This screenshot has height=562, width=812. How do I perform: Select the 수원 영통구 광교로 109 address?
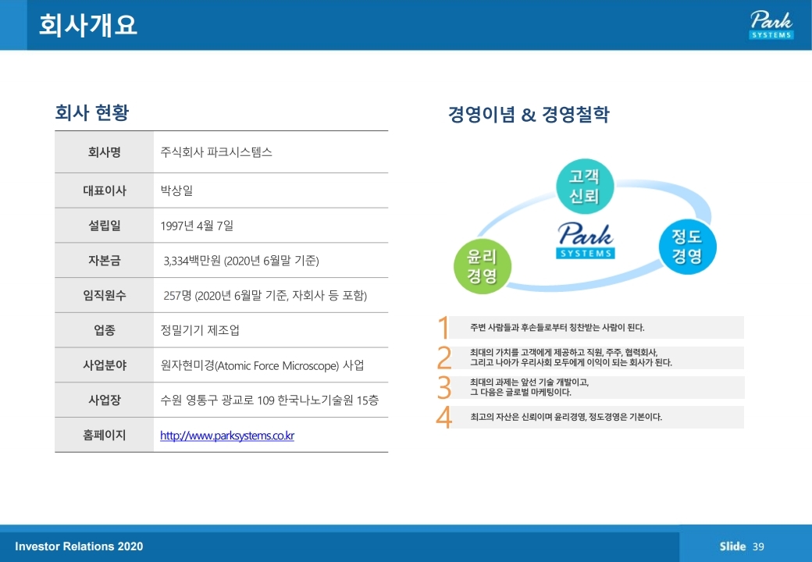tap(269, 400)
